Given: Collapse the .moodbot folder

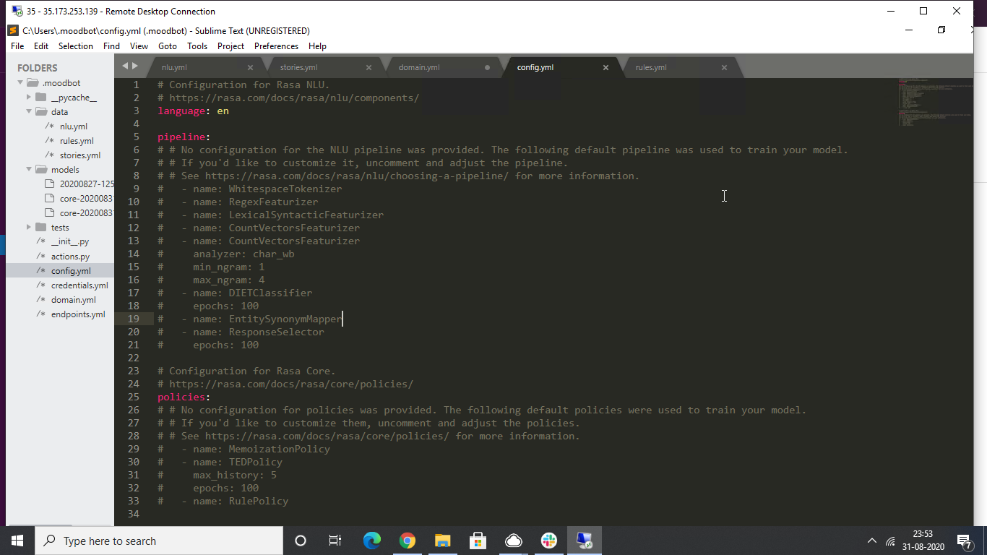Looking at the screenshot, I should 21,83.
